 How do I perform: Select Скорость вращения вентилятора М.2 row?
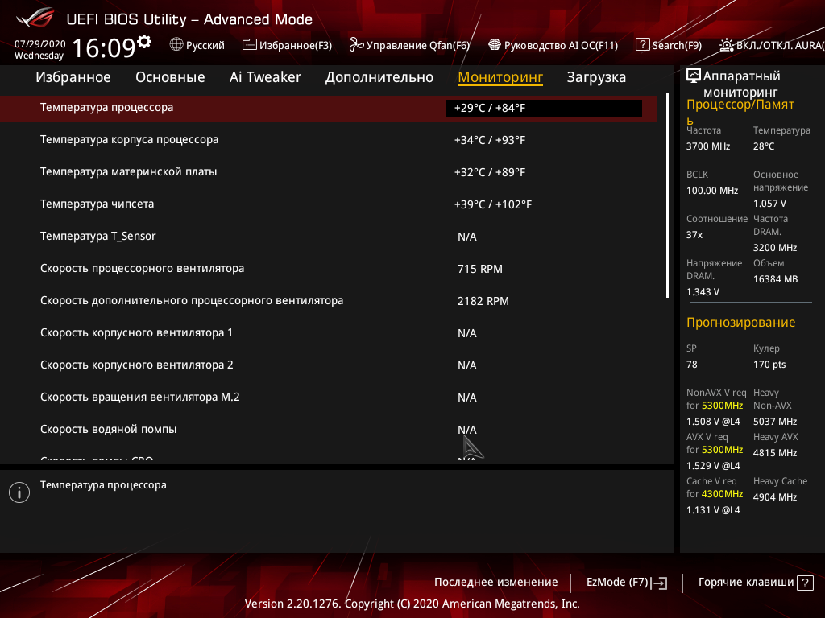pyautogui.click(x=329, y=398)
